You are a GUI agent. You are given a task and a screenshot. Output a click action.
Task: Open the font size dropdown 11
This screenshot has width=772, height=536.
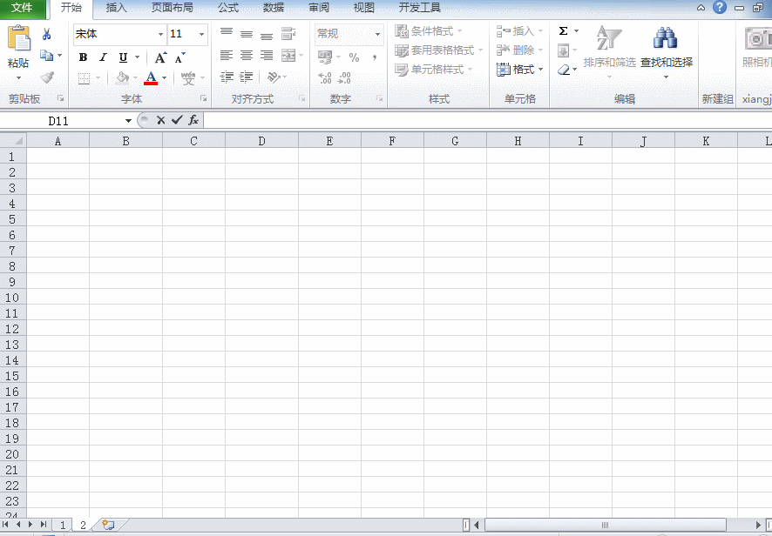(x=201, y=34)
